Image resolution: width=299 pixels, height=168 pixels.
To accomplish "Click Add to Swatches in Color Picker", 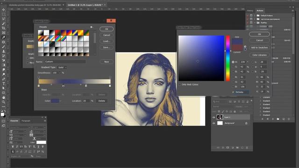I will (259, 48).
